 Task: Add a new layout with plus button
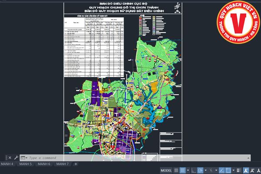tap(76, 164)
